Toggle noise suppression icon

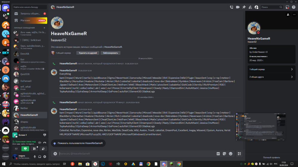40,143
